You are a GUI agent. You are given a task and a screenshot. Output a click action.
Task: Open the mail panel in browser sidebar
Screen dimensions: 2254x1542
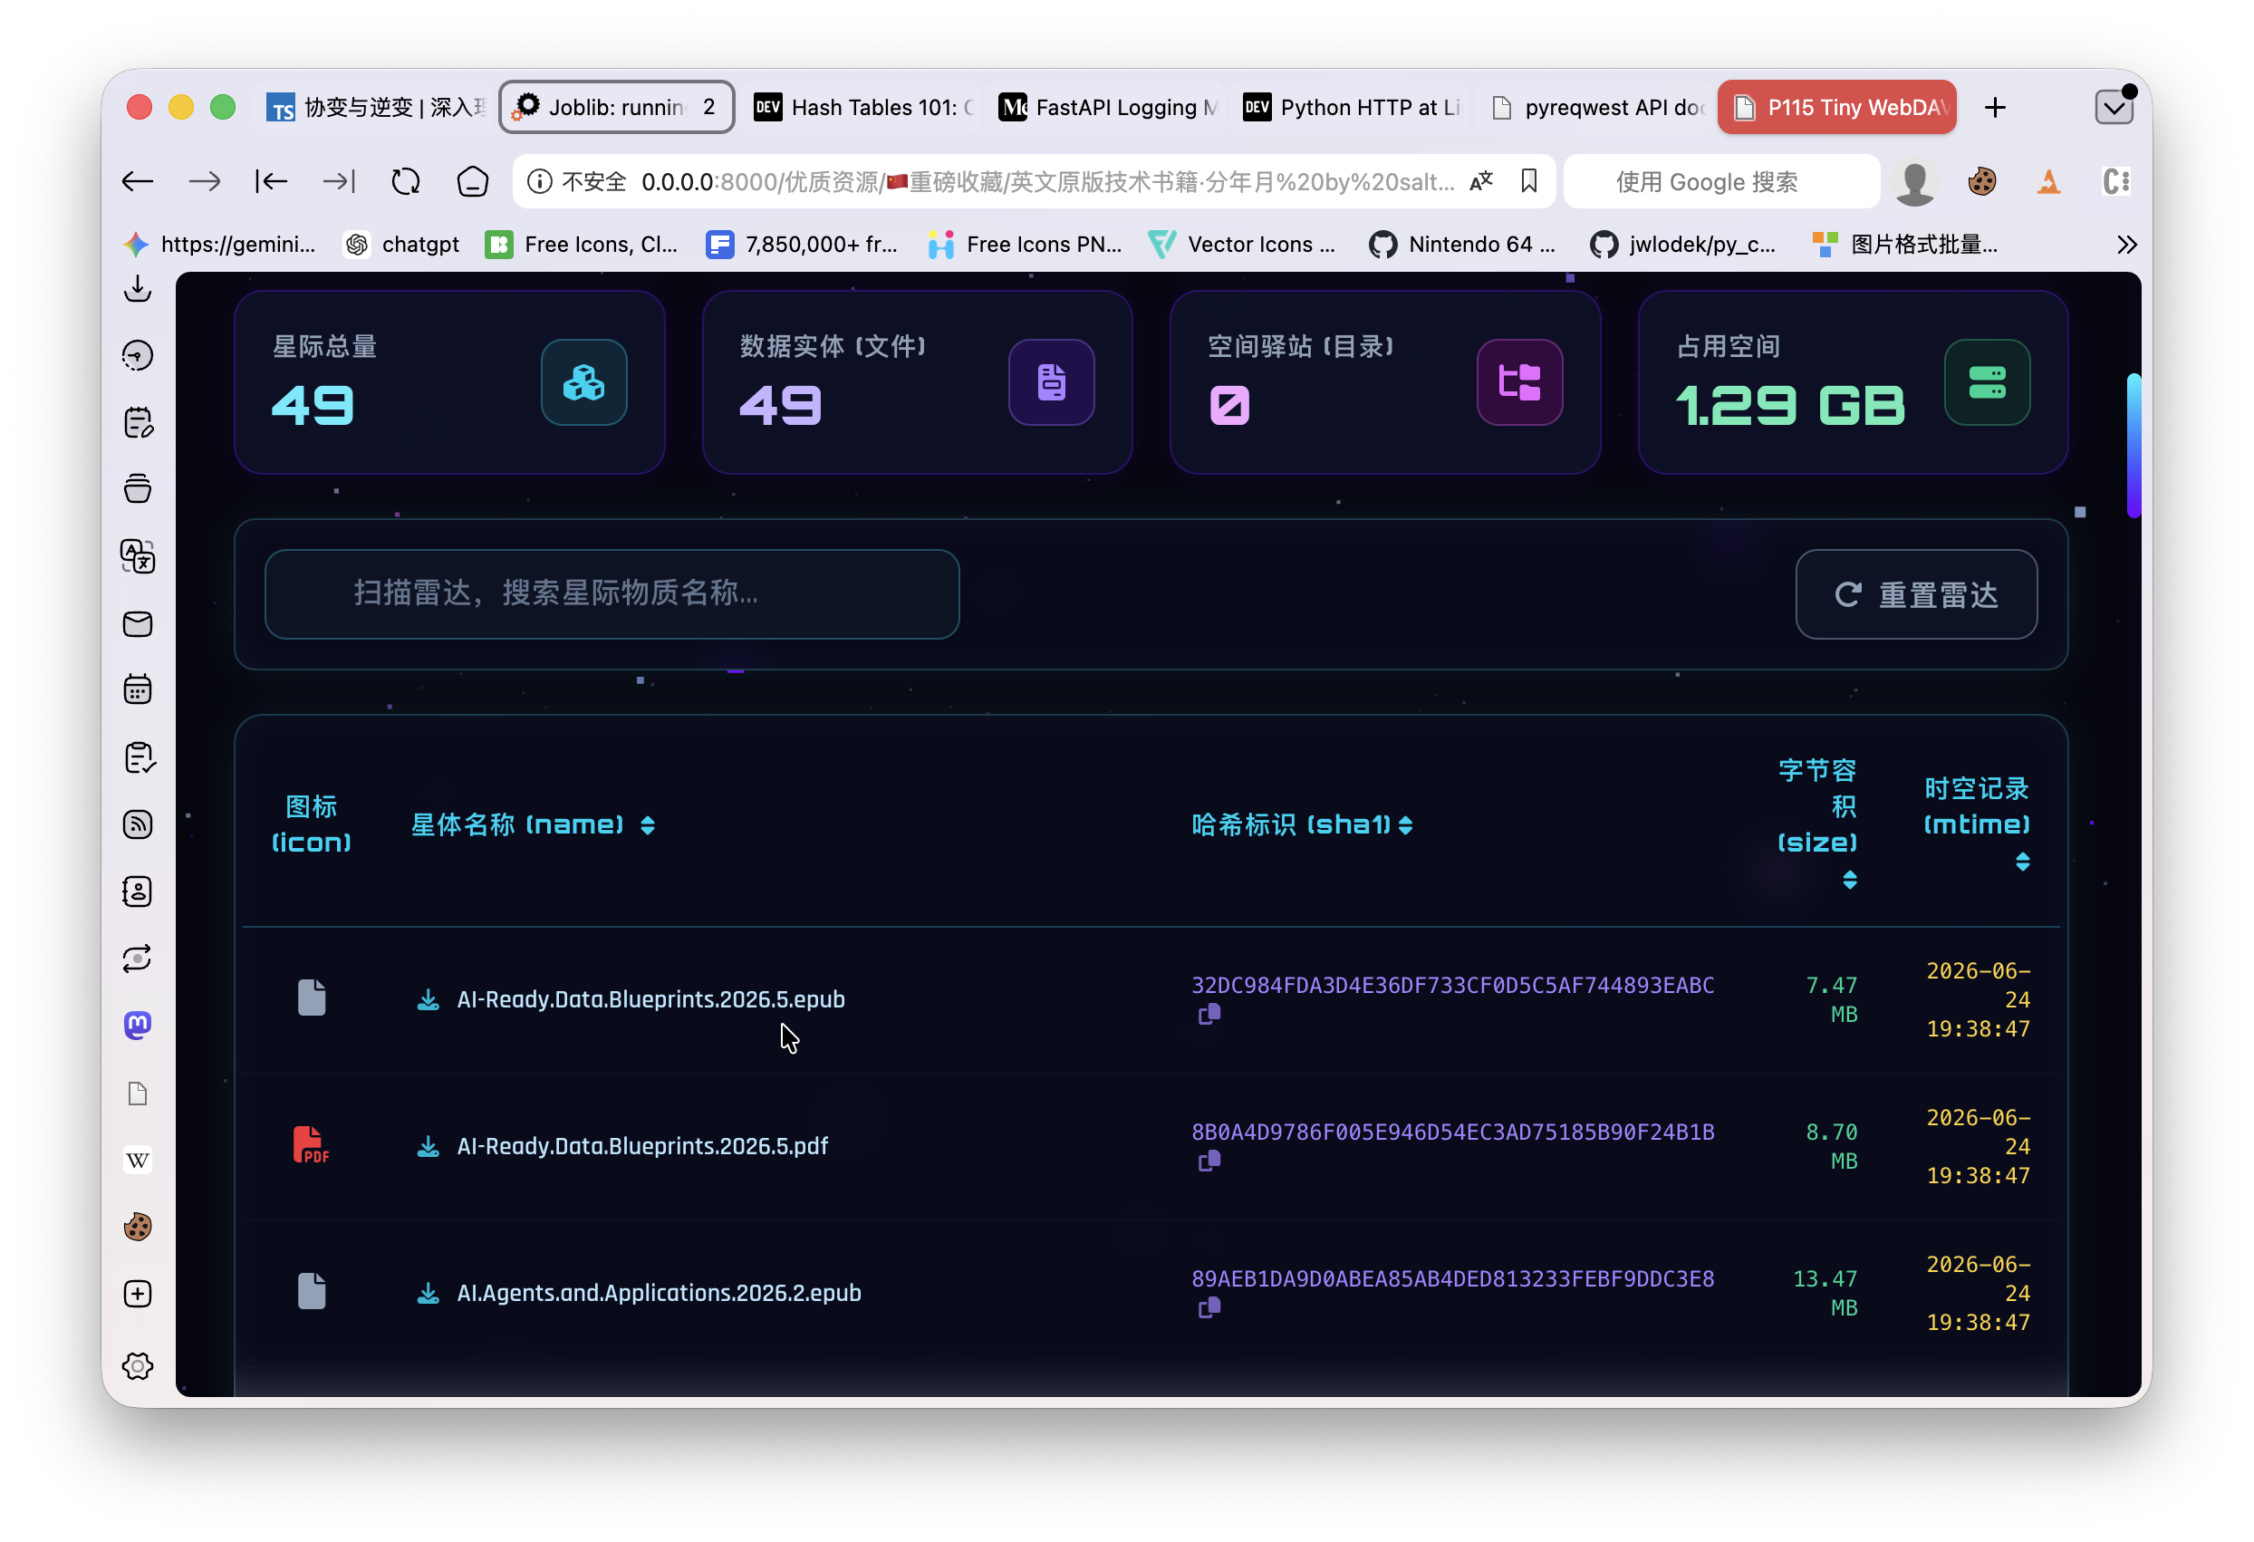(138, 623)
